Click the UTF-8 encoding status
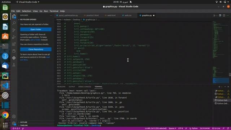The image size is (231, 130). (180, 129)
